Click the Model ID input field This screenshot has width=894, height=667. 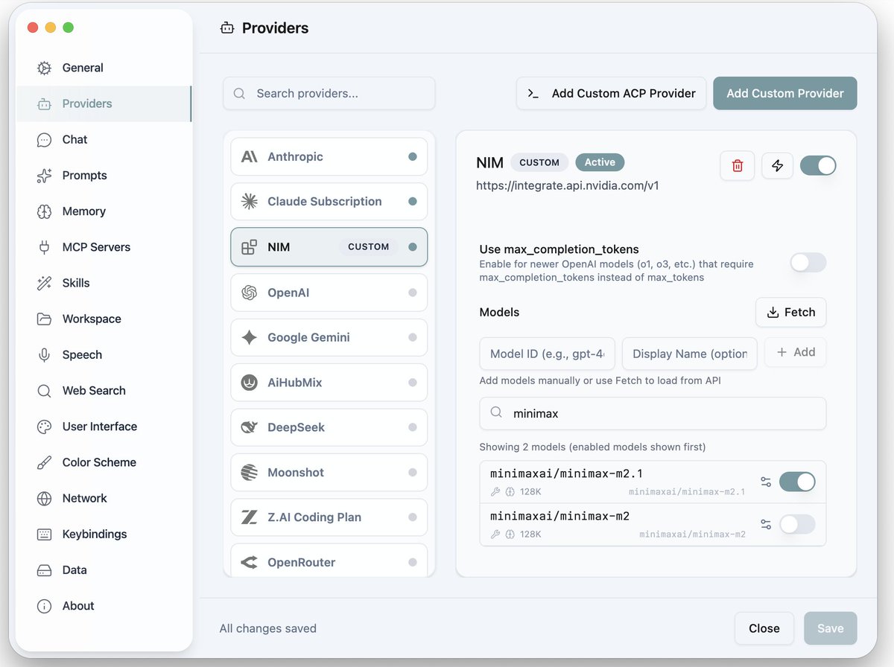tap(547, 354)
